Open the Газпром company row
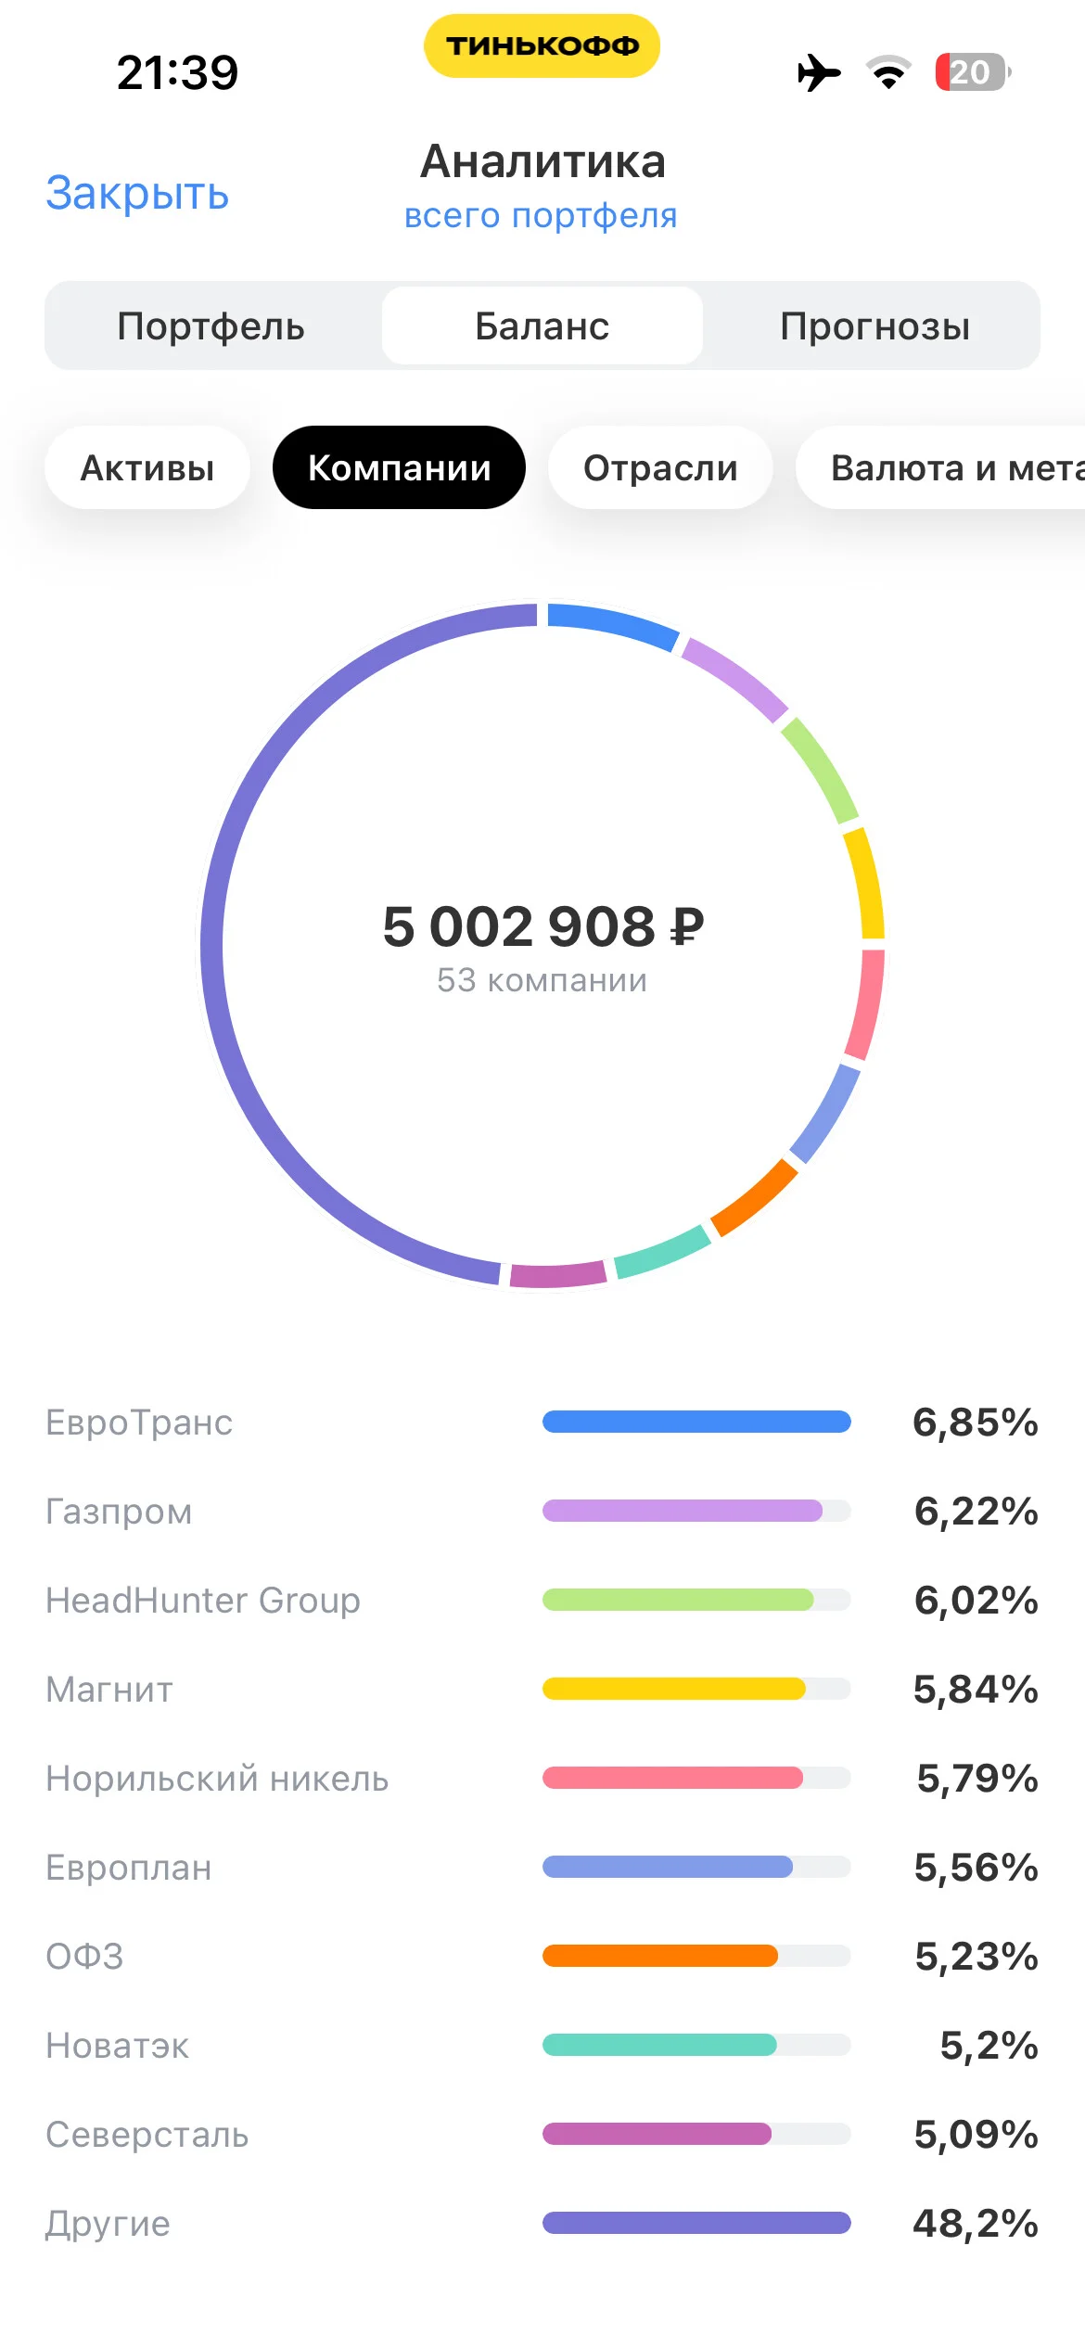This screenshot has width=1085, height=2348. 542,1511
